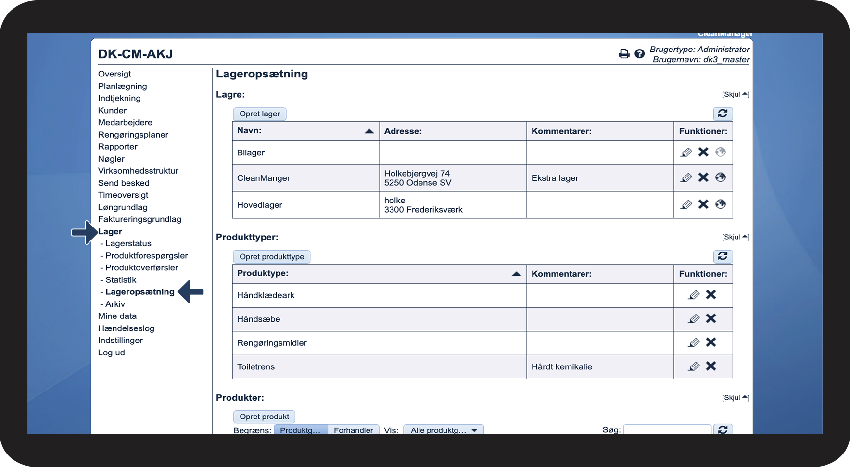850x467 pixels.
Task: Click the Opret lager button
Action: tap(260, 114)
